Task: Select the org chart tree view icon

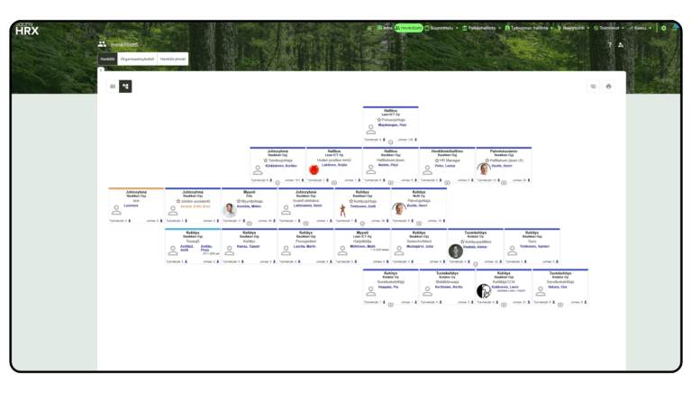Action: click(125, 86)
